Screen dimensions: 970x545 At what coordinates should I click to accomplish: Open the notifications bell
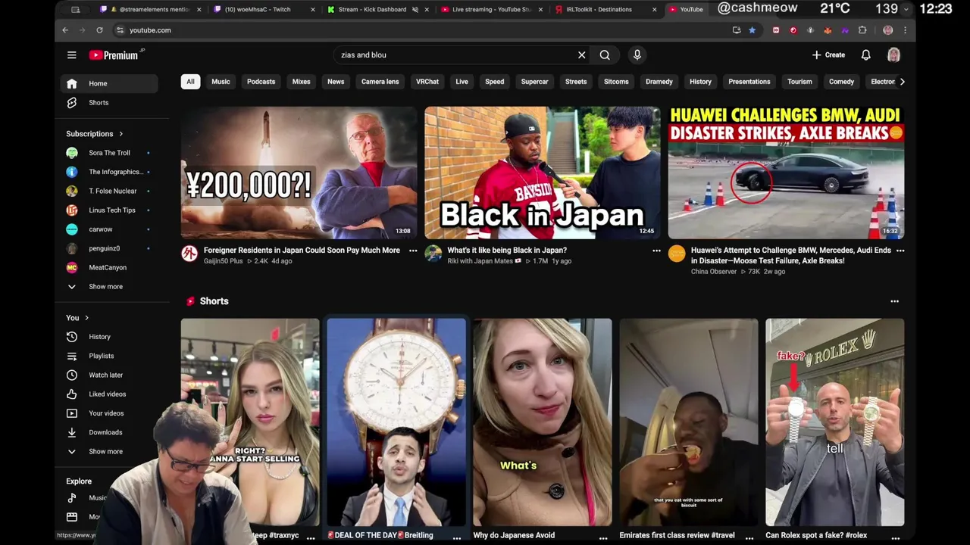865,54
